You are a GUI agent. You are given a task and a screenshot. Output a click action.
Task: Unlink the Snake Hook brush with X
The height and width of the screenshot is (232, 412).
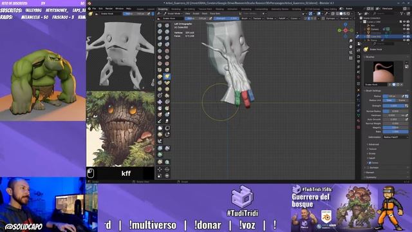coord(402,84)
